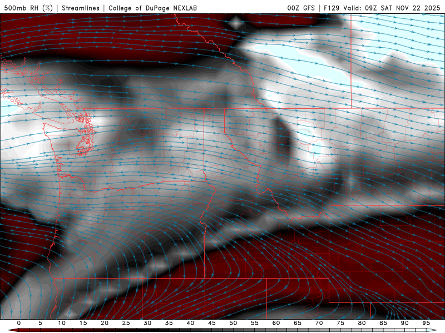Click the '65' label on the color scale
This screenshot has width=445, height=333.
click(298, 323)
